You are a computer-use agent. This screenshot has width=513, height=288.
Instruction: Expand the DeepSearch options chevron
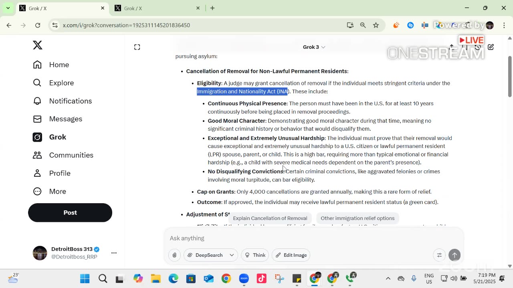coord(232,255)
